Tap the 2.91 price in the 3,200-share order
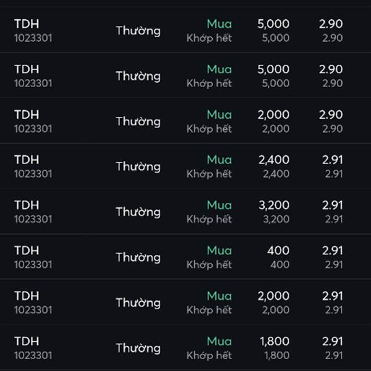The image size is (371, 371). pyautogui.click(x=332, y=205)
